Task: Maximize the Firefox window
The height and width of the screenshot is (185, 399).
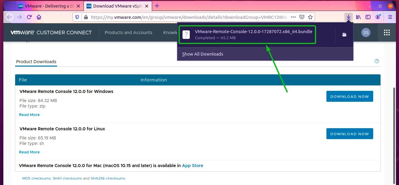Action: pyautogui.click(x=380, y=6)
